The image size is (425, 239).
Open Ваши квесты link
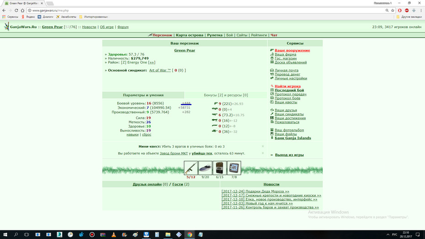[286, 102]
